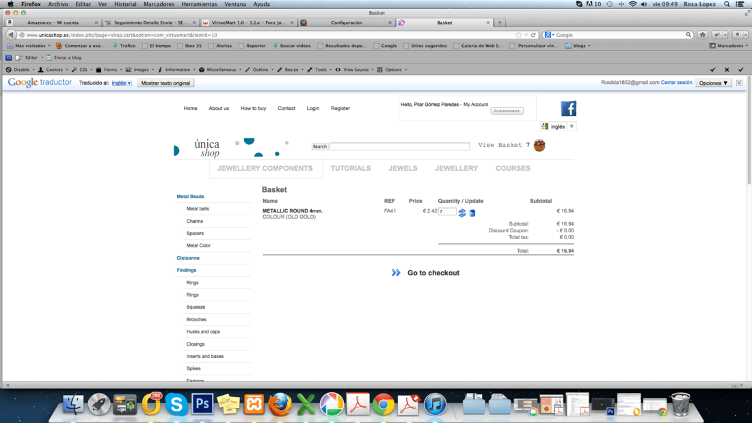Viewport: 752px width, 423px height.
Task: Open translated-to inglés dropdown in translate bar
Action: (121, 83)
